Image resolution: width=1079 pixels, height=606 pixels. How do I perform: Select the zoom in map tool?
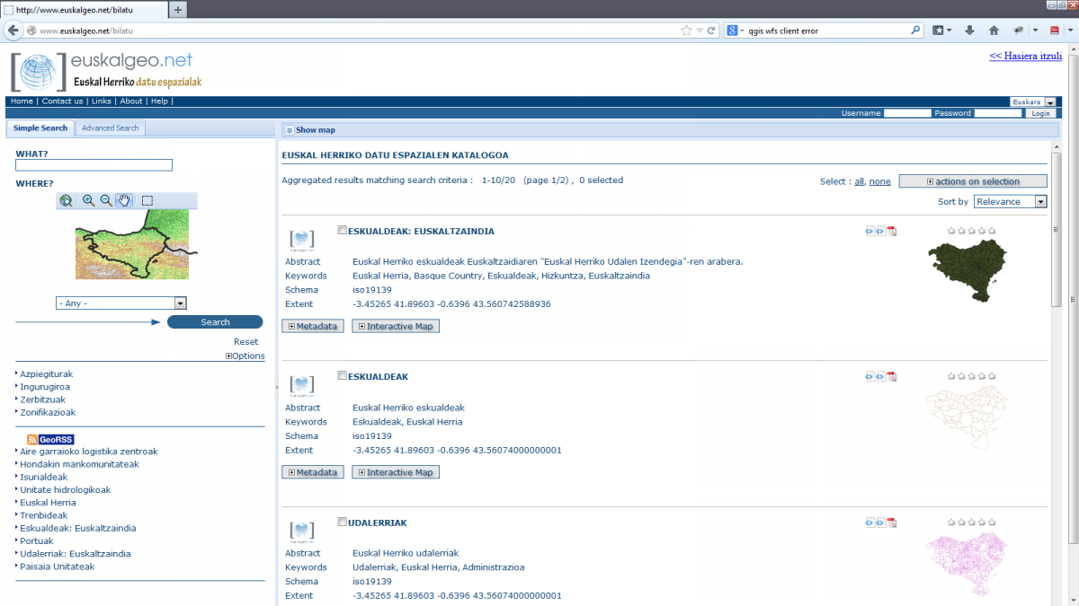tap(88, 201)
